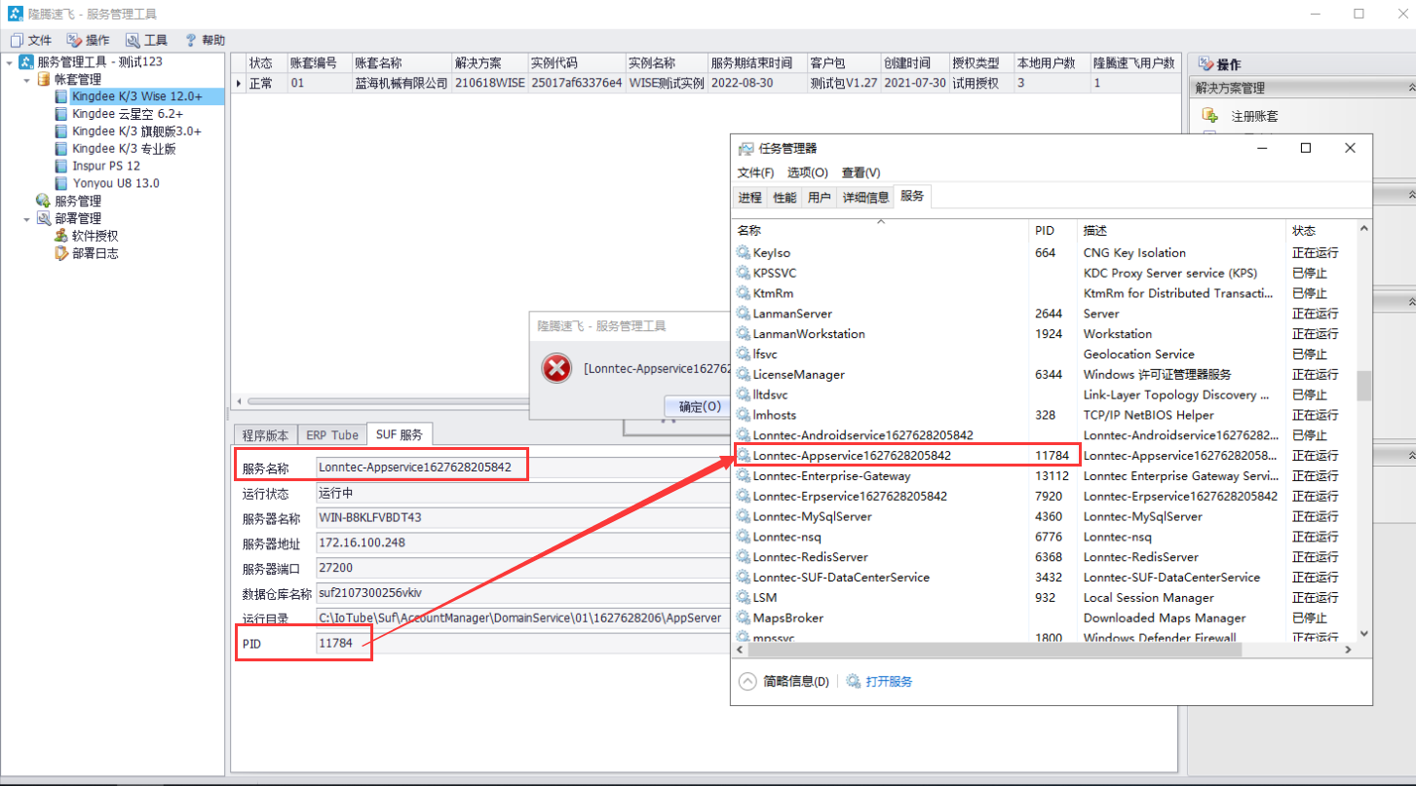Switch to the 进程 tab

tap(749, 198)
